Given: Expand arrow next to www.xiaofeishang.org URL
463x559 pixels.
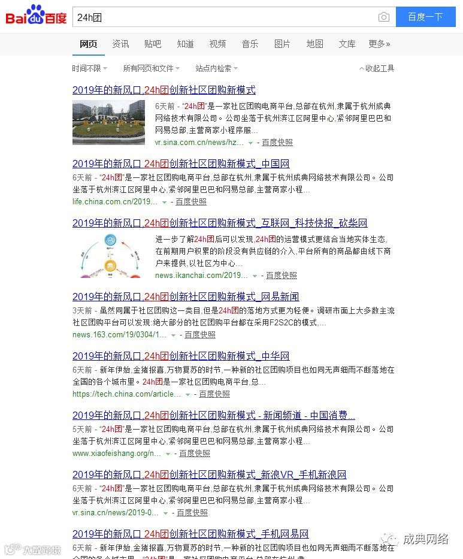Looking at the screenshot, I should pos(168,454).
